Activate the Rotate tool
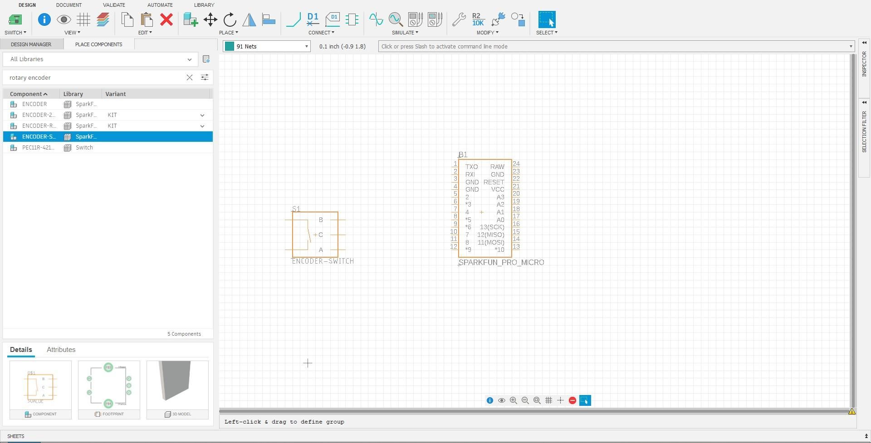 [x=230, y=20]
